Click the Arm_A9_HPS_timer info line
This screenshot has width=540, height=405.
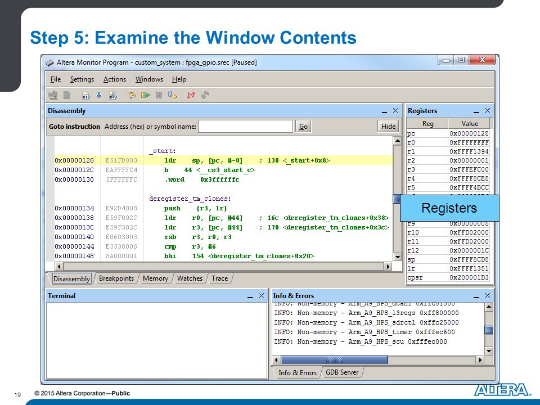tap(364, 332)
